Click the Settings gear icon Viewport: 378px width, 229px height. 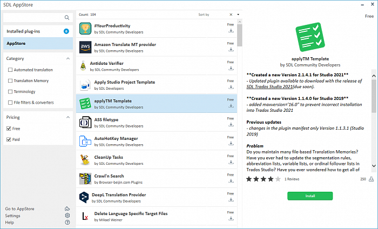(67, 215)
